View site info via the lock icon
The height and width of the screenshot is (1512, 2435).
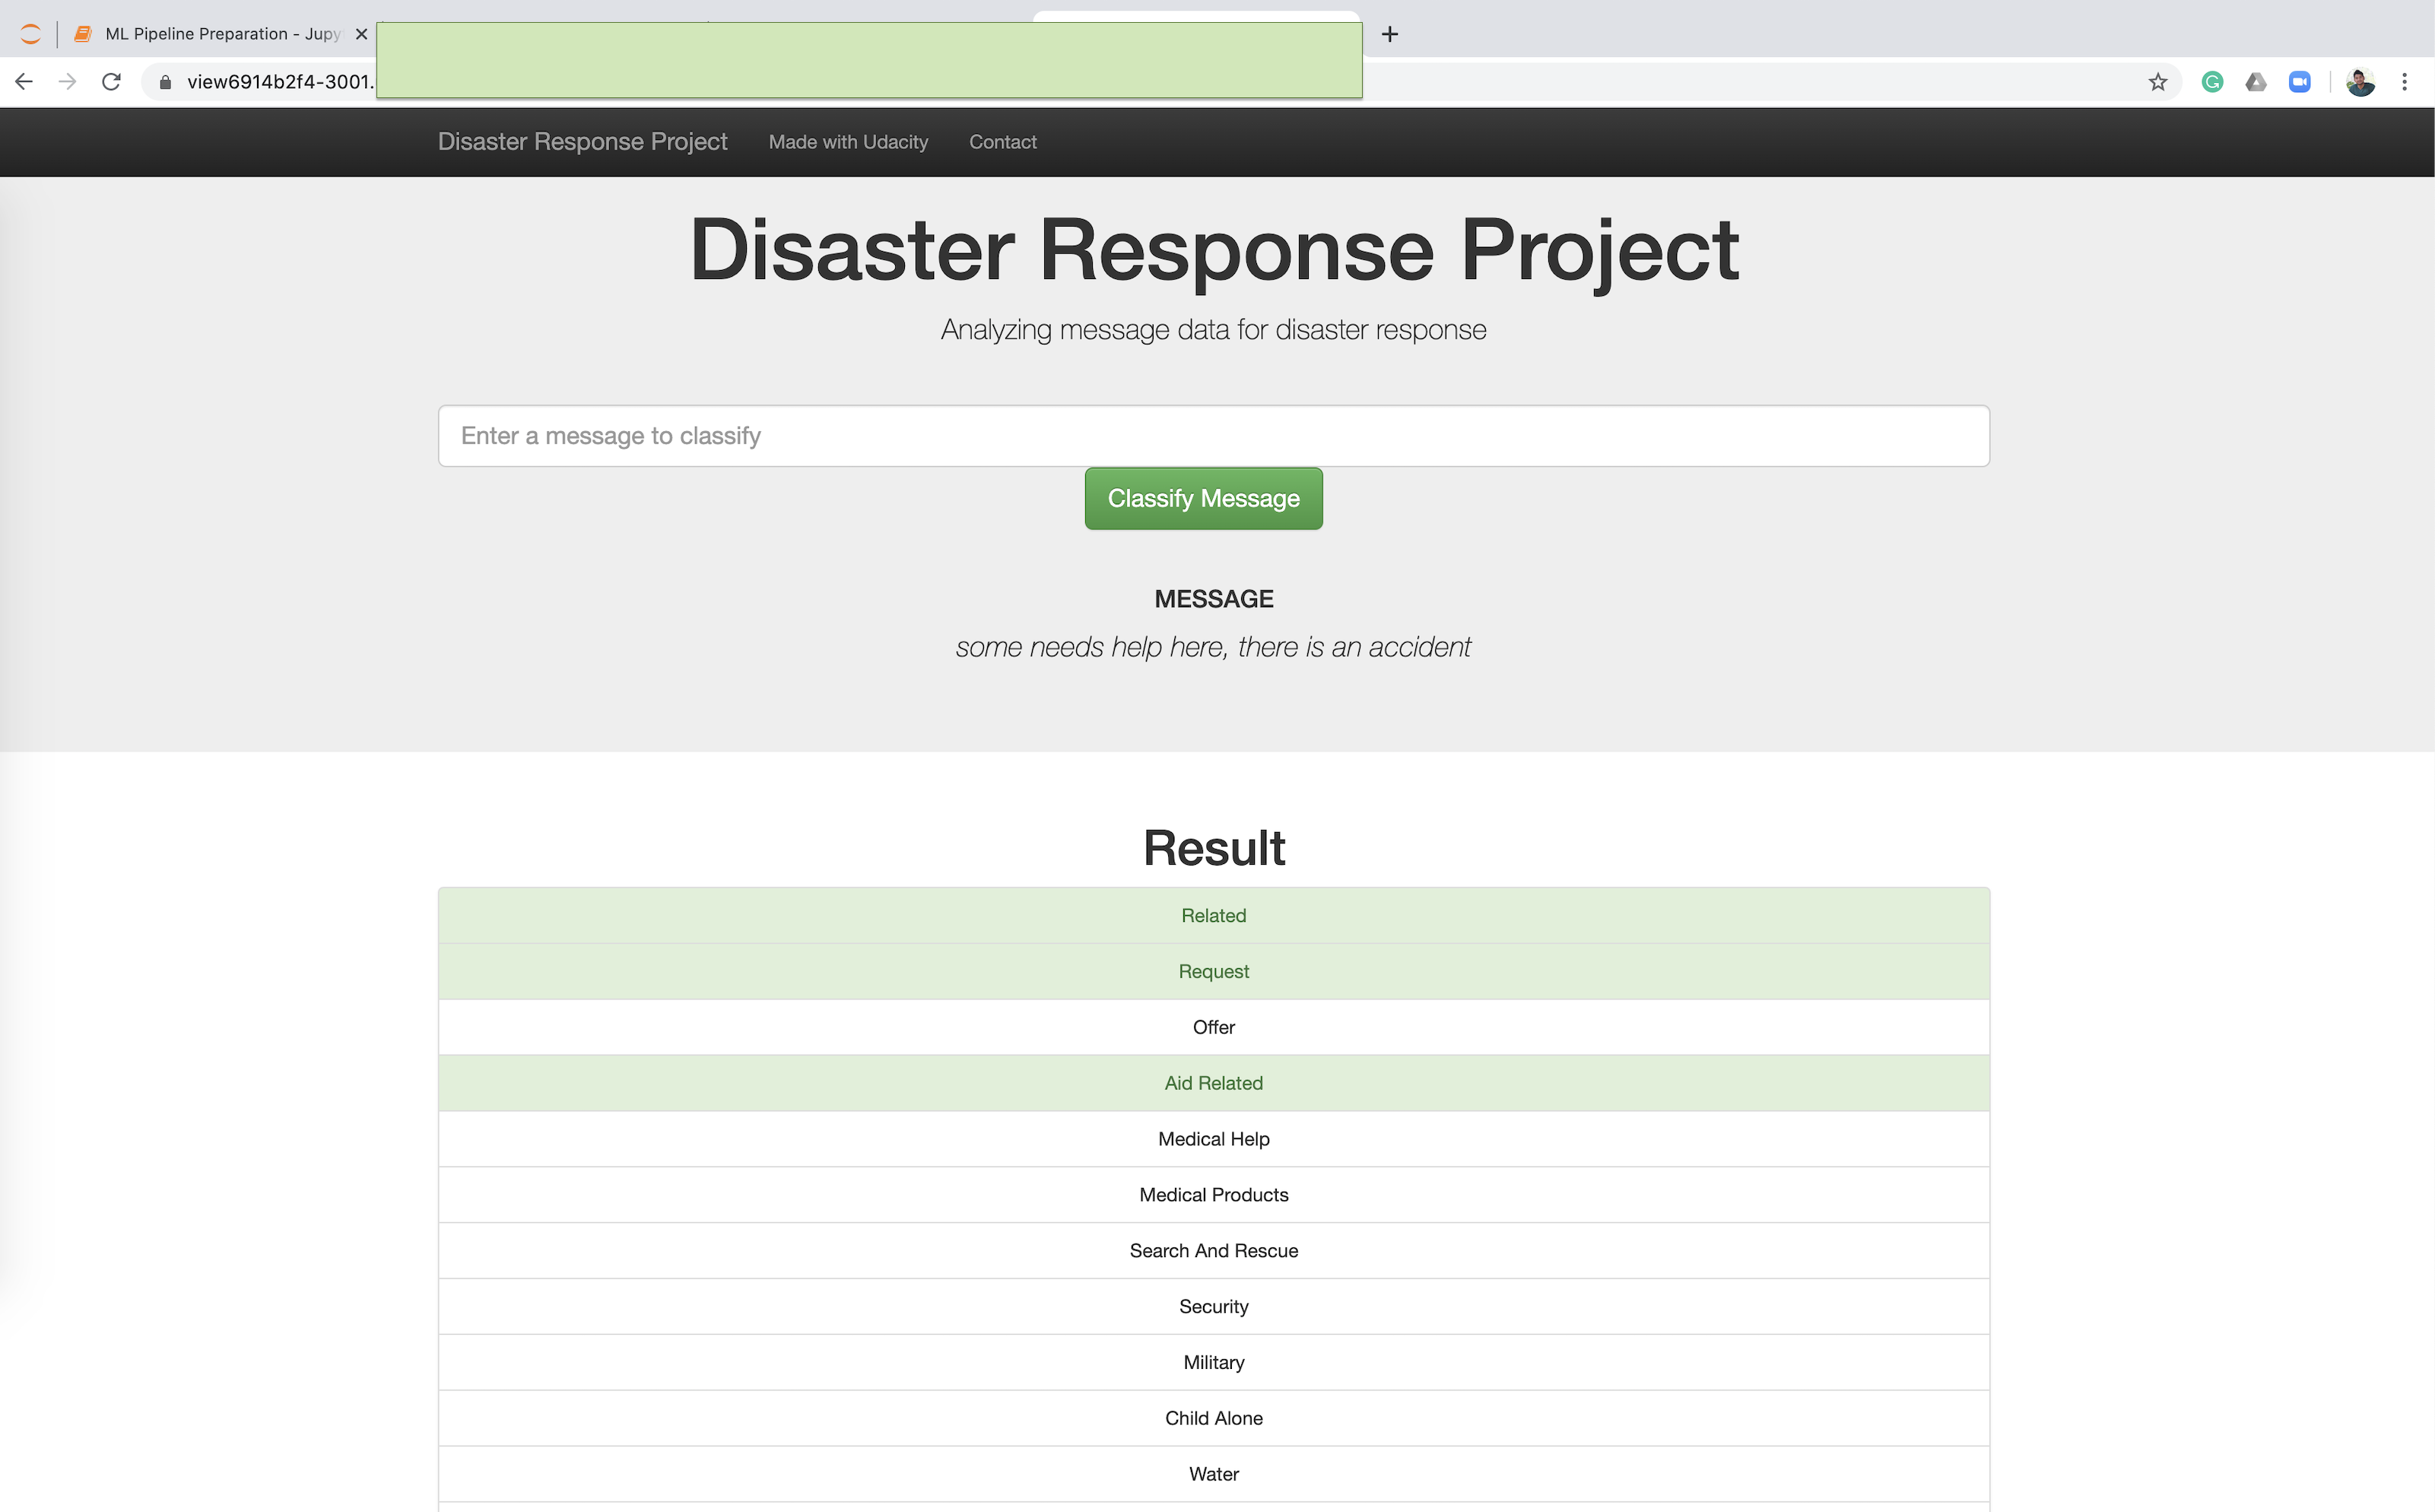coord(166,82)
